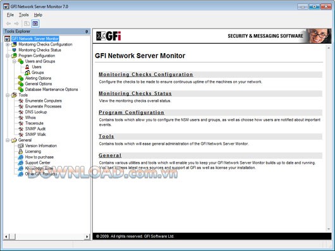Viewport: 335px width, 251px height.
Task: Click the How to purchase web icon
Action: pos(21,157)
